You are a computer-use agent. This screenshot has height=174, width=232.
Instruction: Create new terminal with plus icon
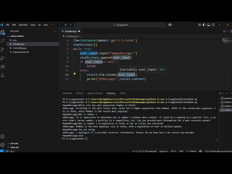coord(220,93)
